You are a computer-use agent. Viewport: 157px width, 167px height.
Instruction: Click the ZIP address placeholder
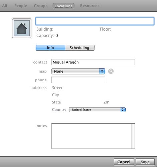[x=106, y=102]
